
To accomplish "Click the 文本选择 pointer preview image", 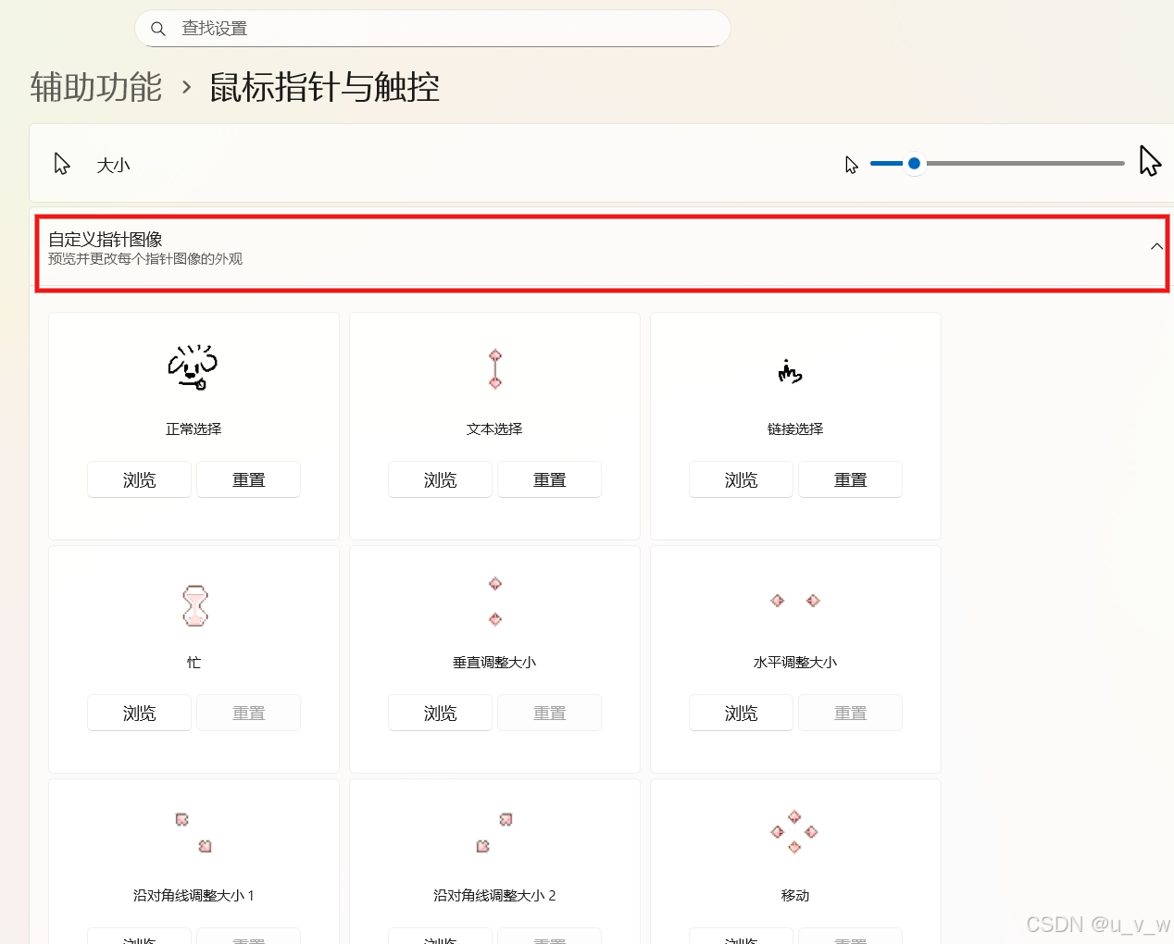I will point(494,368).
